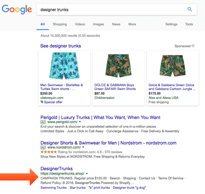Open the Swimming Trunks sitelink

coord(53,188)
